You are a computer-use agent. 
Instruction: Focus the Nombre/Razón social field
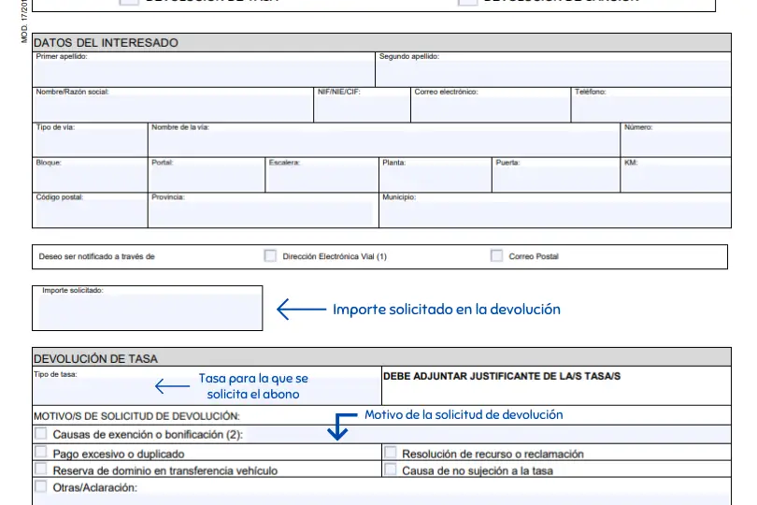[173, 108]
